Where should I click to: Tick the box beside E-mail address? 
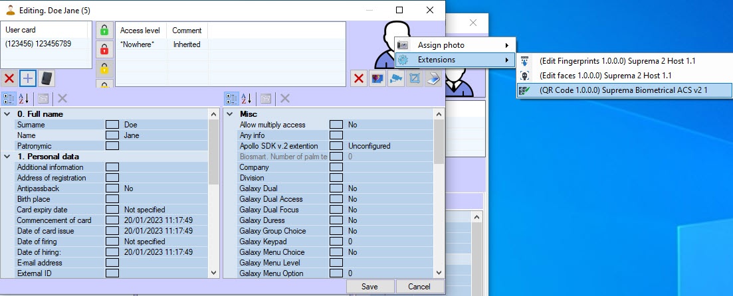pos(112,263)
